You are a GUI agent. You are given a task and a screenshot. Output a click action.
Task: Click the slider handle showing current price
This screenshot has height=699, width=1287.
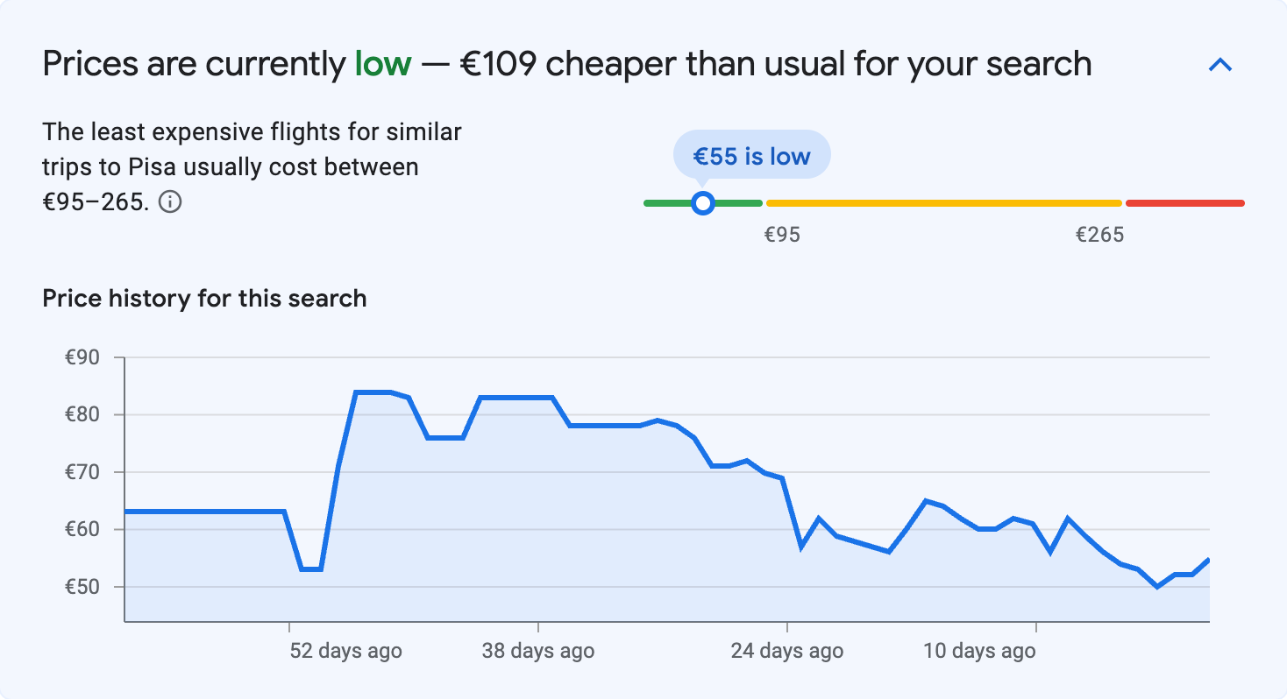coord(703,202)
